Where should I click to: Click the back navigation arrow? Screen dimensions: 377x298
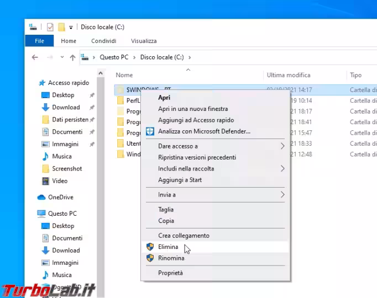click(35, 57)
